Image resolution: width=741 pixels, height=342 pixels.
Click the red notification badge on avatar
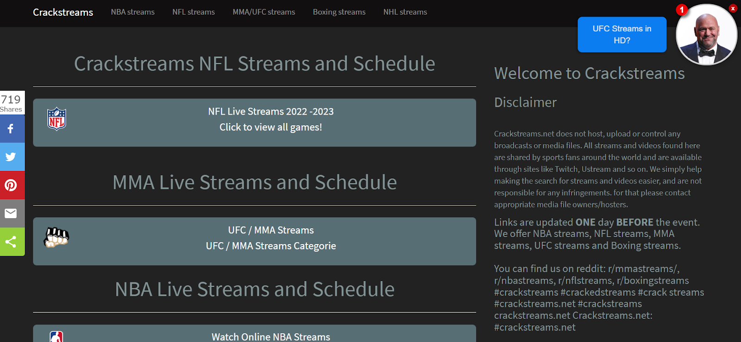click(681, 10)
